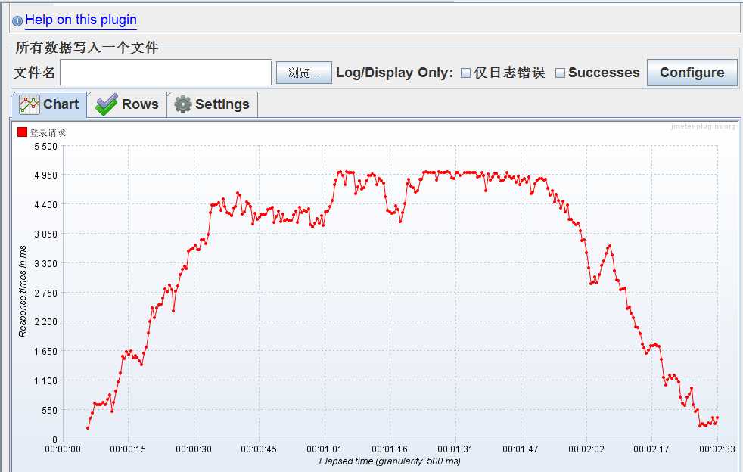Viewport: 743px width, 472px height.
Task: Click the 浏览... browse button
Action: tap(303, 73)
